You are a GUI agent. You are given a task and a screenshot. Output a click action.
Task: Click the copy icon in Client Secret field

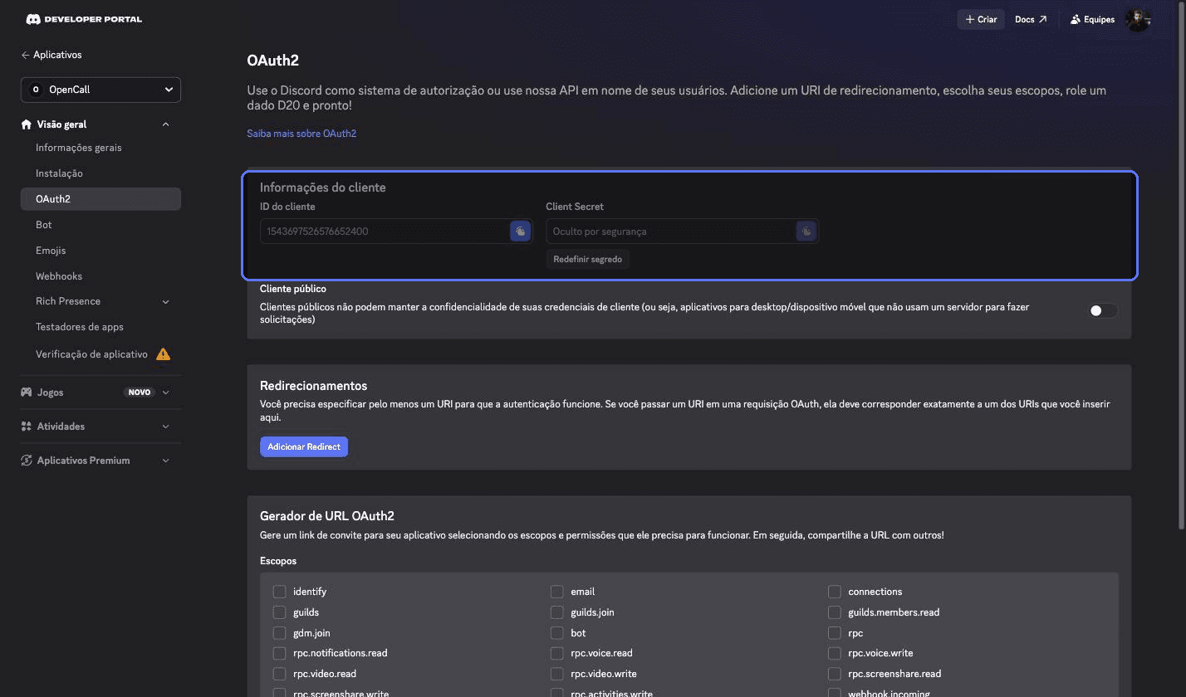tap(806, 232)
